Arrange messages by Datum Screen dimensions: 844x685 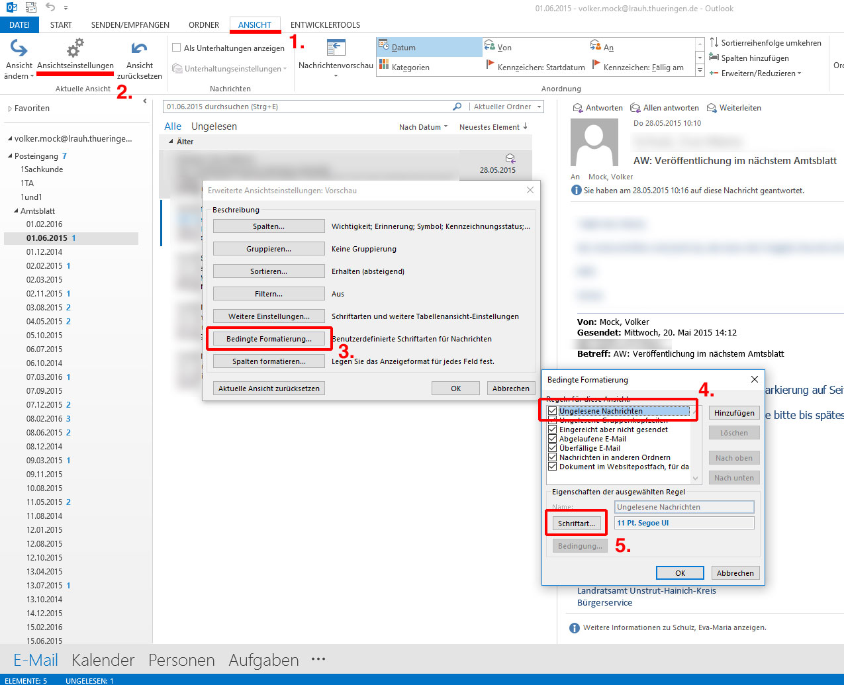click(430, 47)
